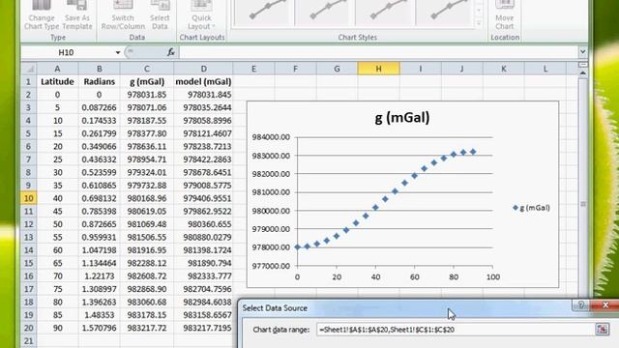Screen dimensions: 619x348
Task: Click the vertical scrollbar up arrow
Action: pyautogui.click(x=582, y=73)
